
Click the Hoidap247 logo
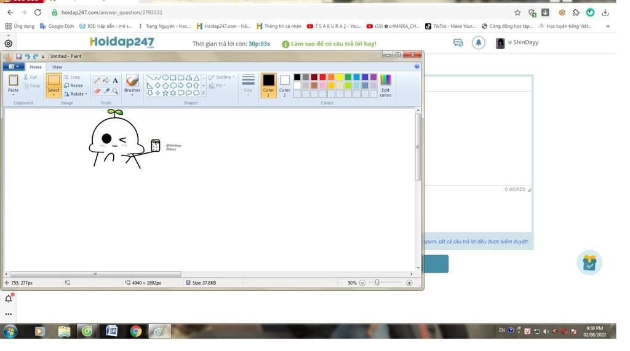click(122, 42)
